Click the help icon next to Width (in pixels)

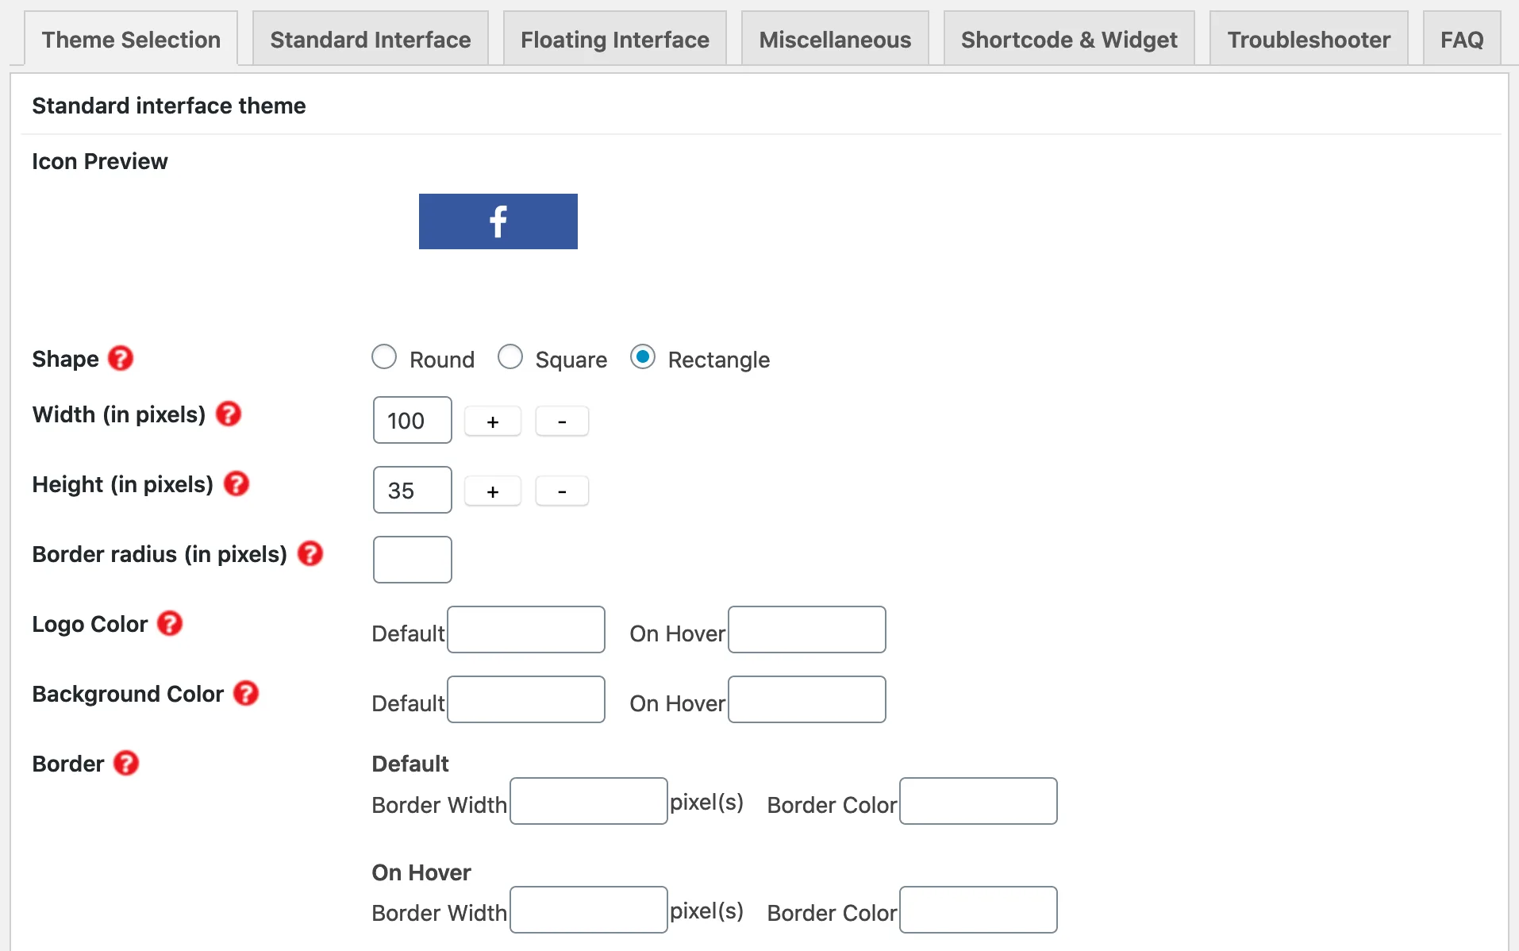[229, 414]
